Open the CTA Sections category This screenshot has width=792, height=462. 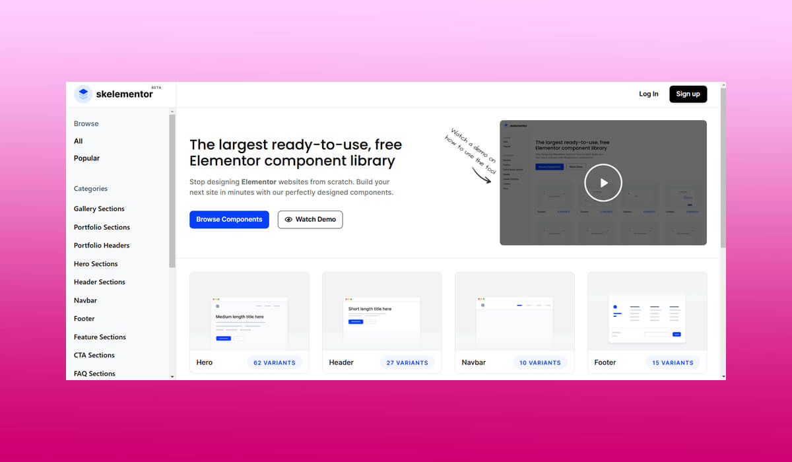94,355
